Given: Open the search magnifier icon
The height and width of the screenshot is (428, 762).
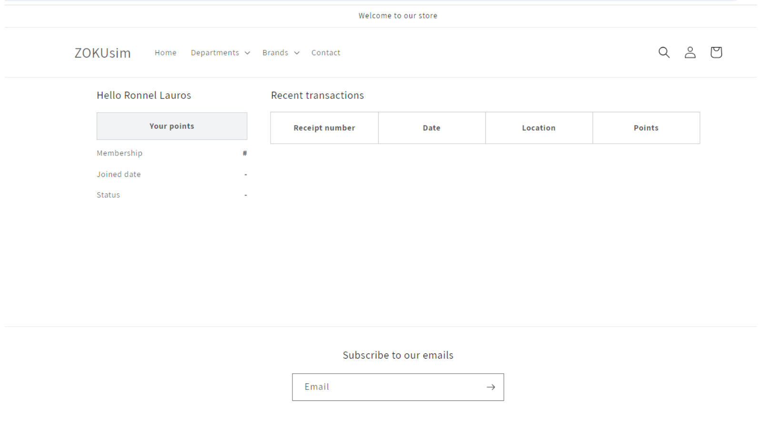Looking at the screenshot, I should (x=664, y=52).
